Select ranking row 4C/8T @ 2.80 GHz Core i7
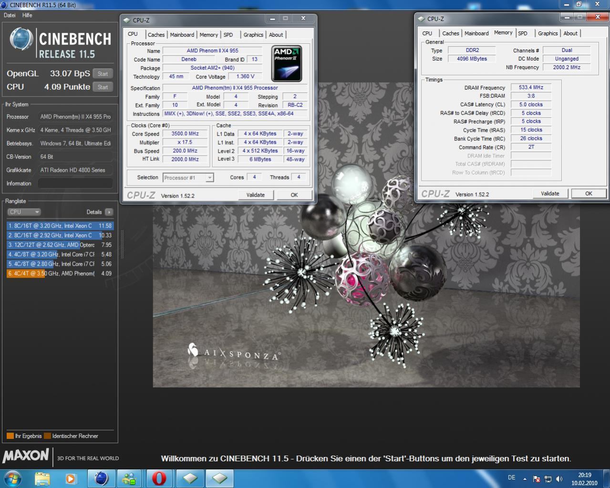 pyautogui.click(x=60, y=264)
